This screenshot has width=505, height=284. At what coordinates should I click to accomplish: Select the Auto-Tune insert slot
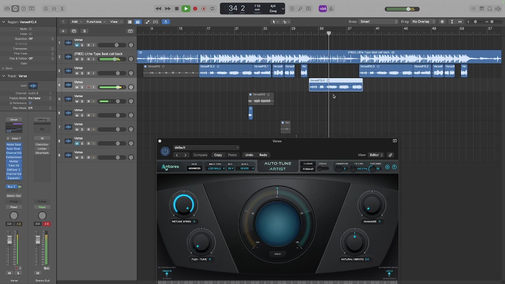[x=13, y=149]
